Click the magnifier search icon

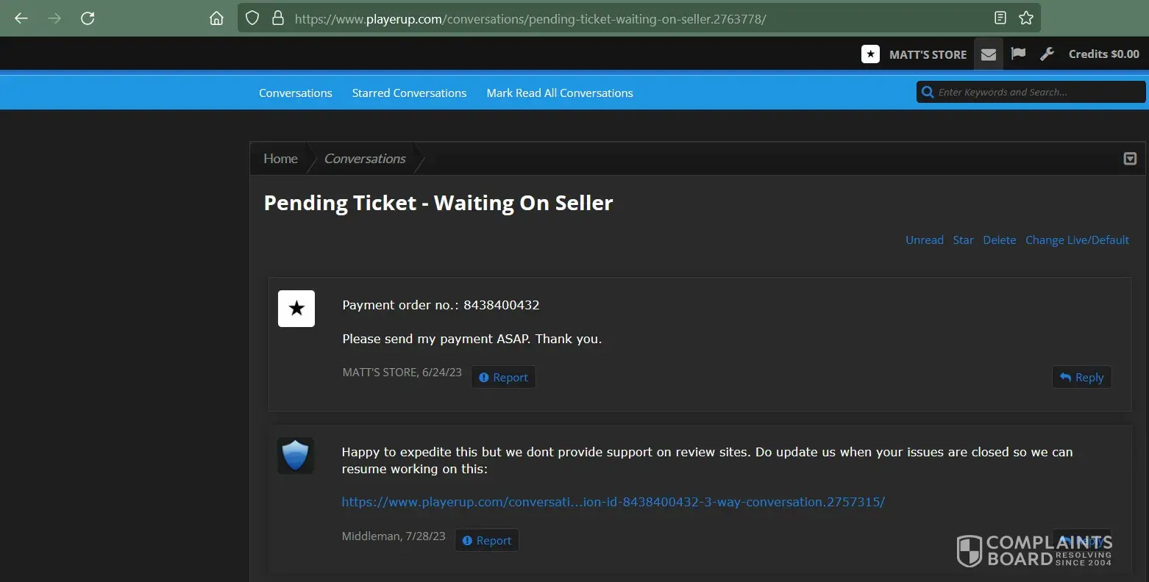[x=928, y=92]
